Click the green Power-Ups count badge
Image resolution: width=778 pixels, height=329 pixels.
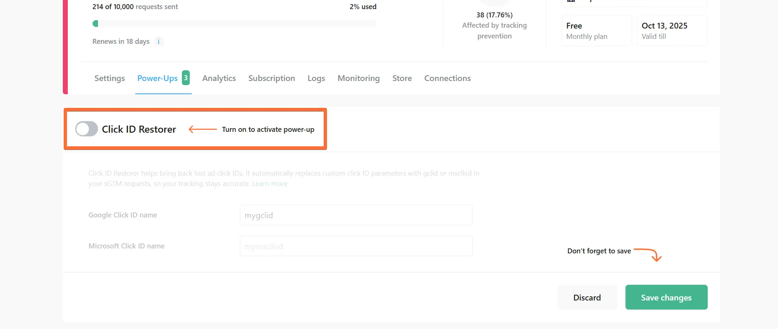(x=186, y=78)
